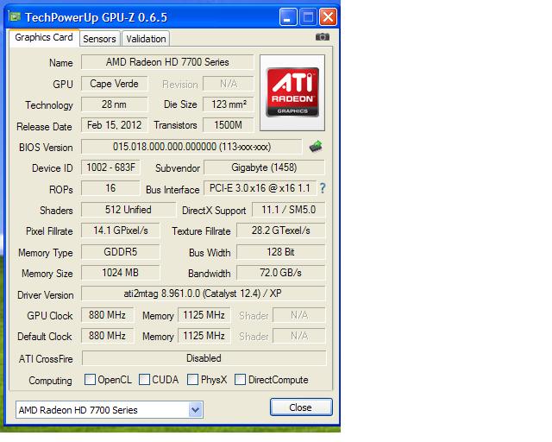
Task: Click the Technology field 28 nm
Action: 115,104
